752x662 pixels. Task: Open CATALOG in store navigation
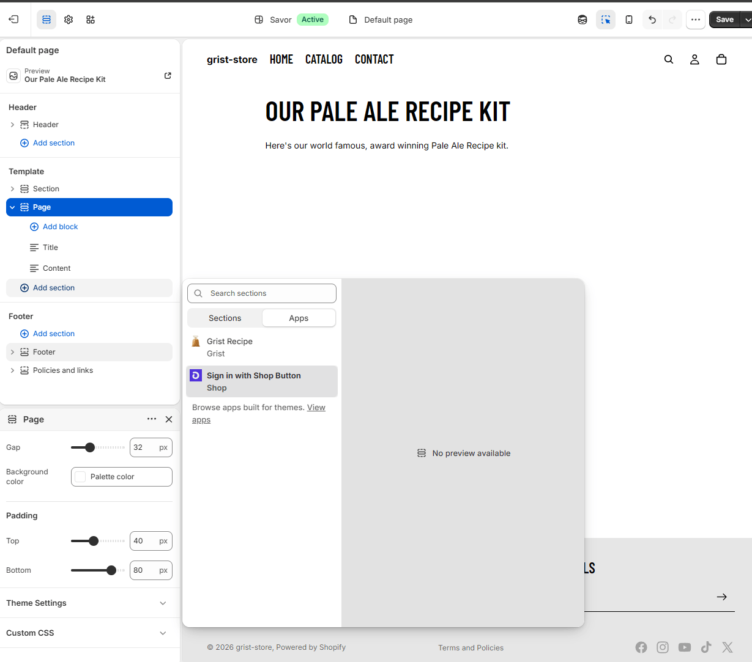[x=324, y=59]
